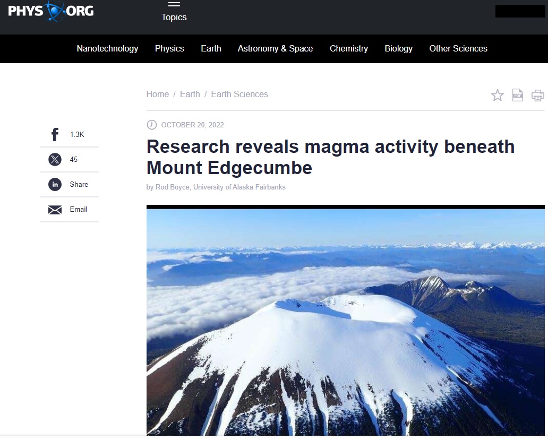
Task: Click the LinkedIn Share label
Action: [79, 184]
